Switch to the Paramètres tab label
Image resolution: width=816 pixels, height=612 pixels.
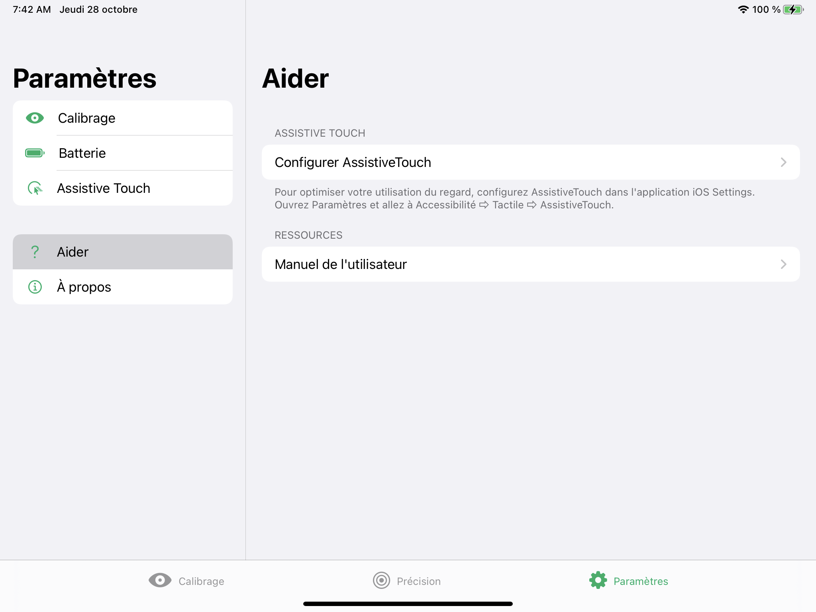[x=641, y=581]
